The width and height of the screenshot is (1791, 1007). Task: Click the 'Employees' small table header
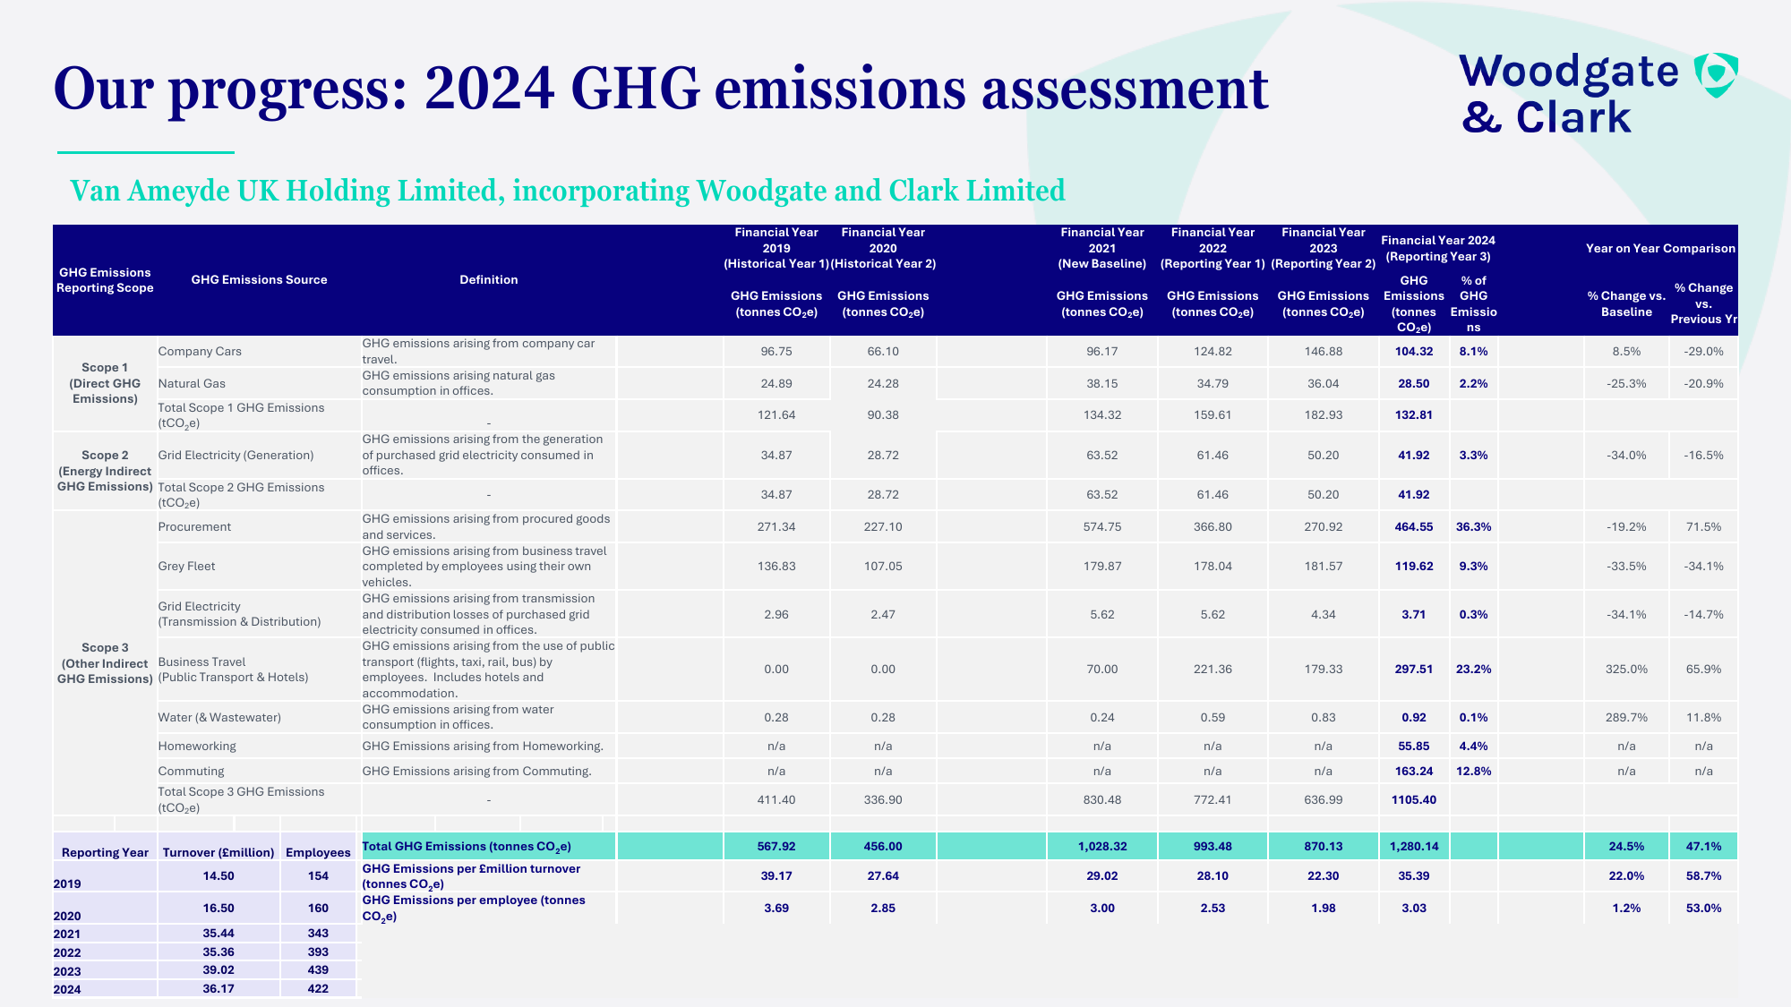pyautogui.click(x=318, y=853)
